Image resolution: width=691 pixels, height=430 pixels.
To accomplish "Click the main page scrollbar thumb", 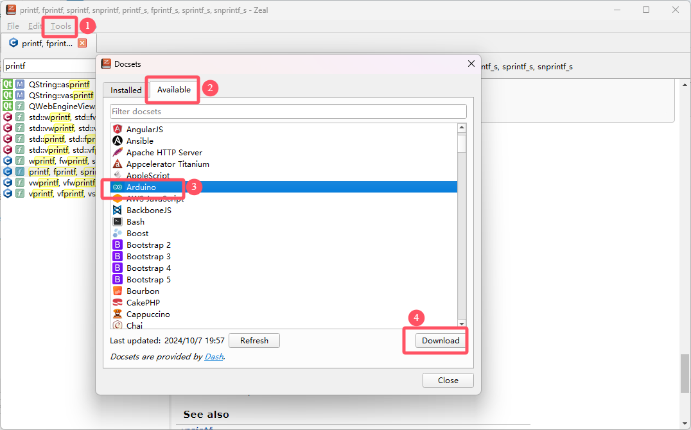I will pyautogui.click(x=685, y=373).
